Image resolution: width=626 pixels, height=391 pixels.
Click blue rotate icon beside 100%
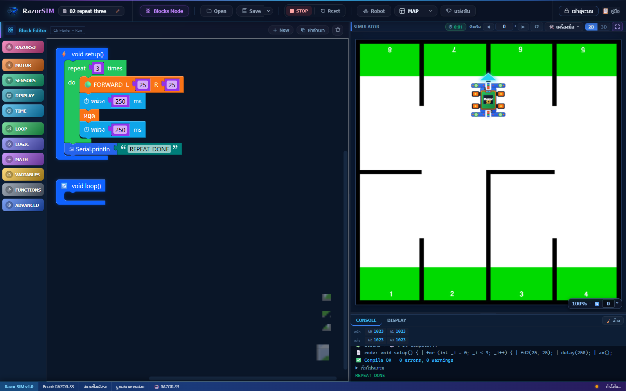[x=597, y=304]
